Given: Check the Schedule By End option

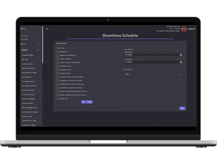Looking at the screenshot, I should click(x=58, y=70).
